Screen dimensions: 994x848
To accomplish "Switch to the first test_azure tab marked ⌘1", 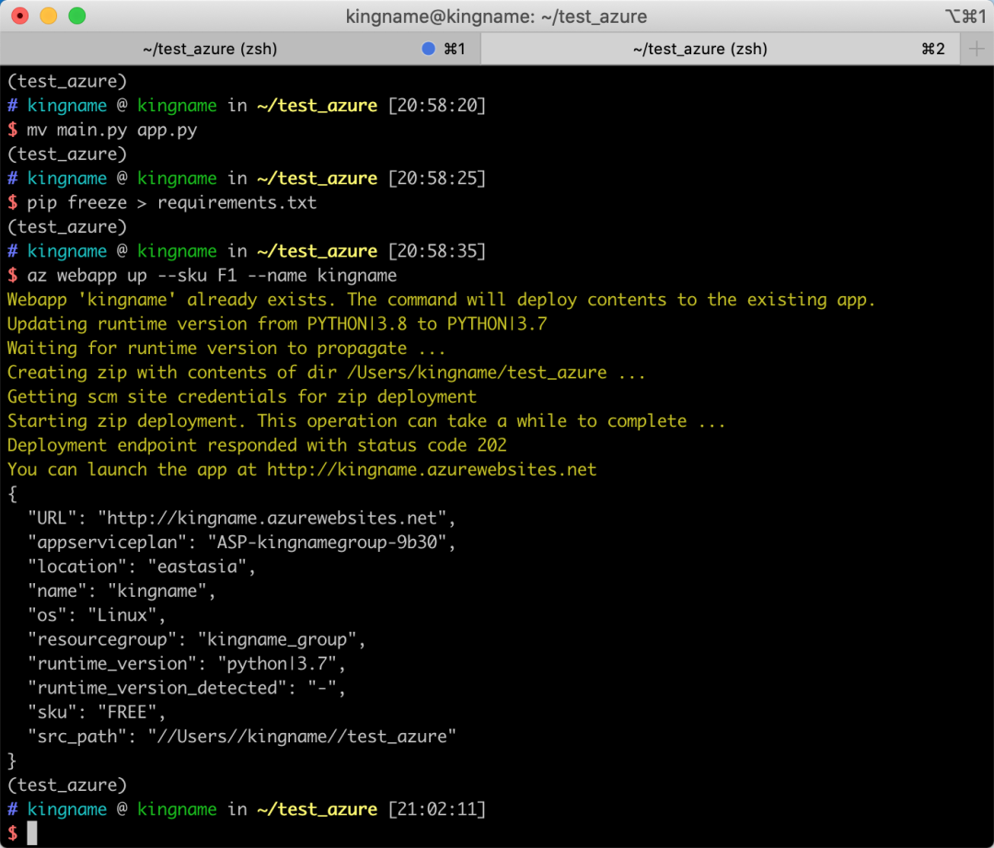I will 210,49.
